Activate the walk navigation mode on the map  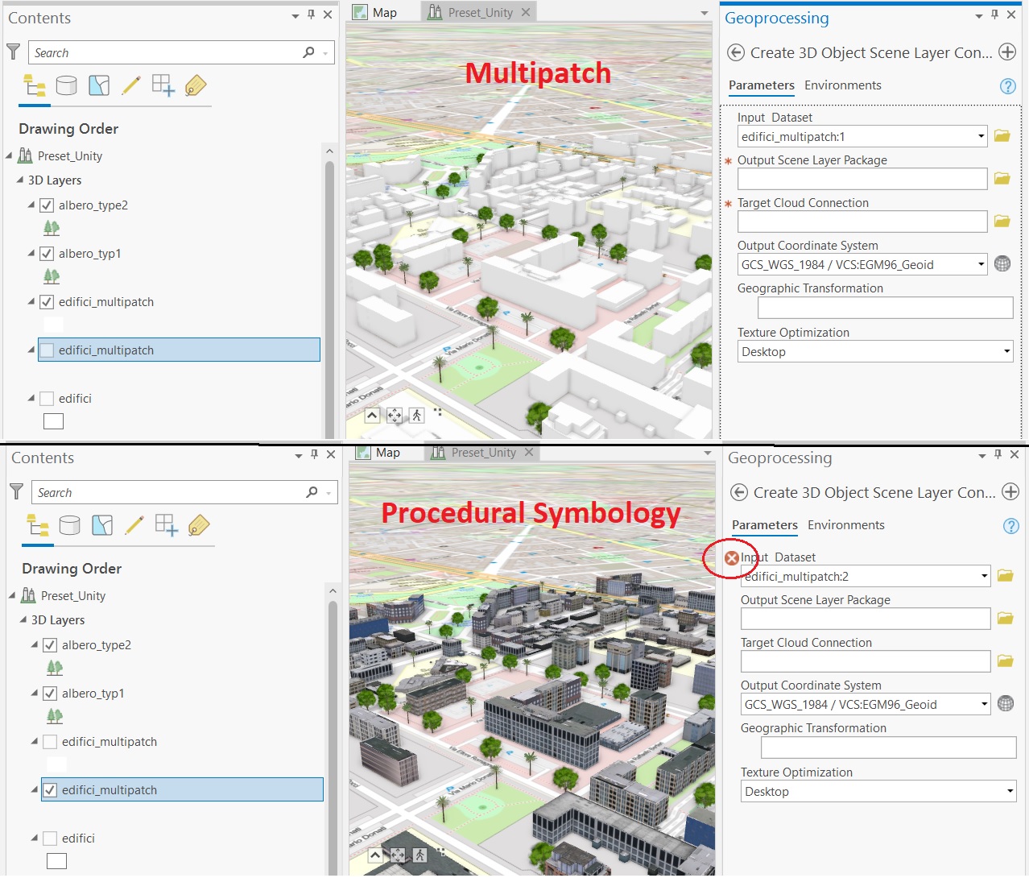click(x=417, y=415)
